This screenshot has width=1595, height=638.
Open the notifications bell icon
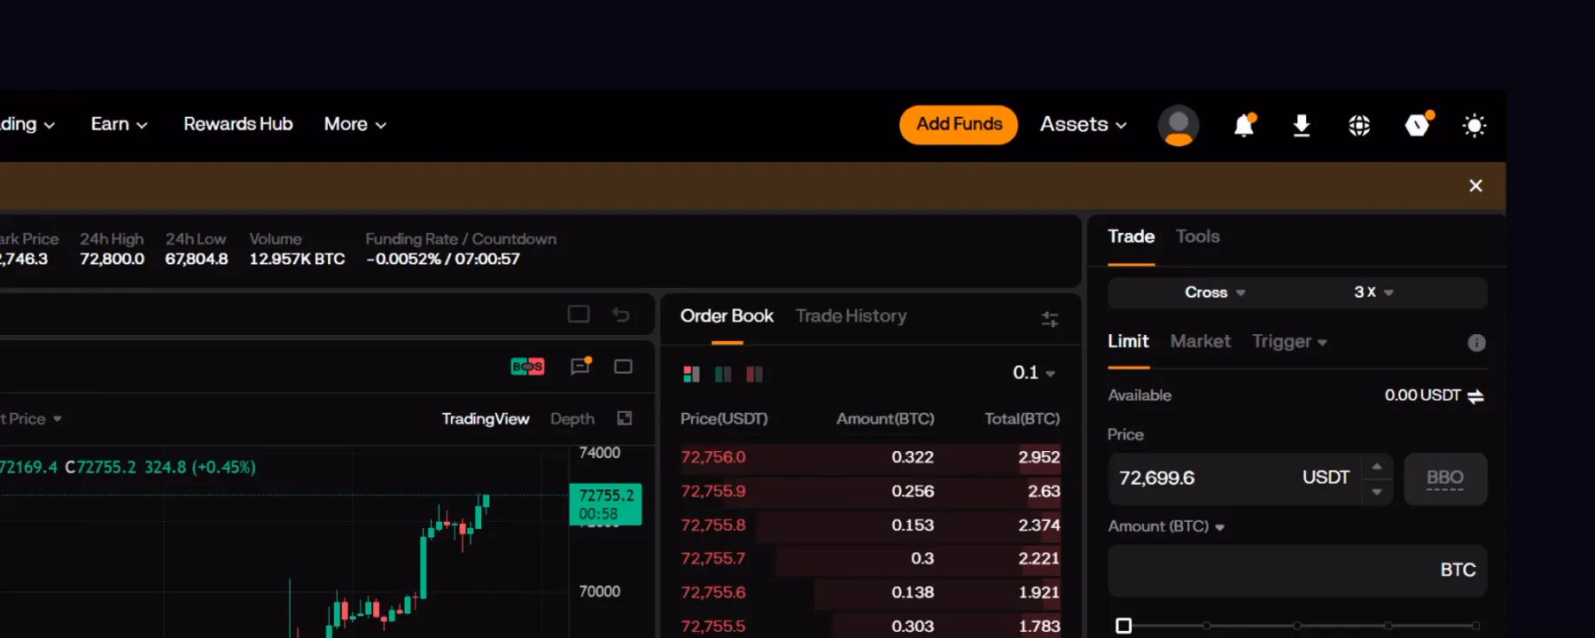[1244, 125]
